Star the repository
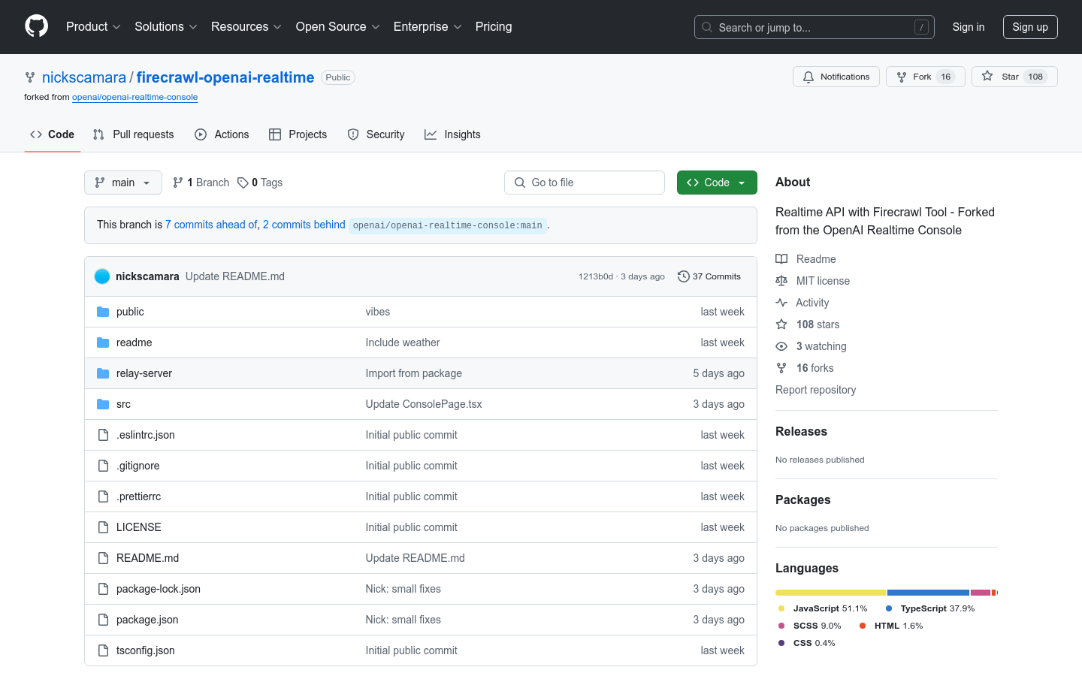Viewport: 1082px width, 676px height. [x=1014, y=77]
